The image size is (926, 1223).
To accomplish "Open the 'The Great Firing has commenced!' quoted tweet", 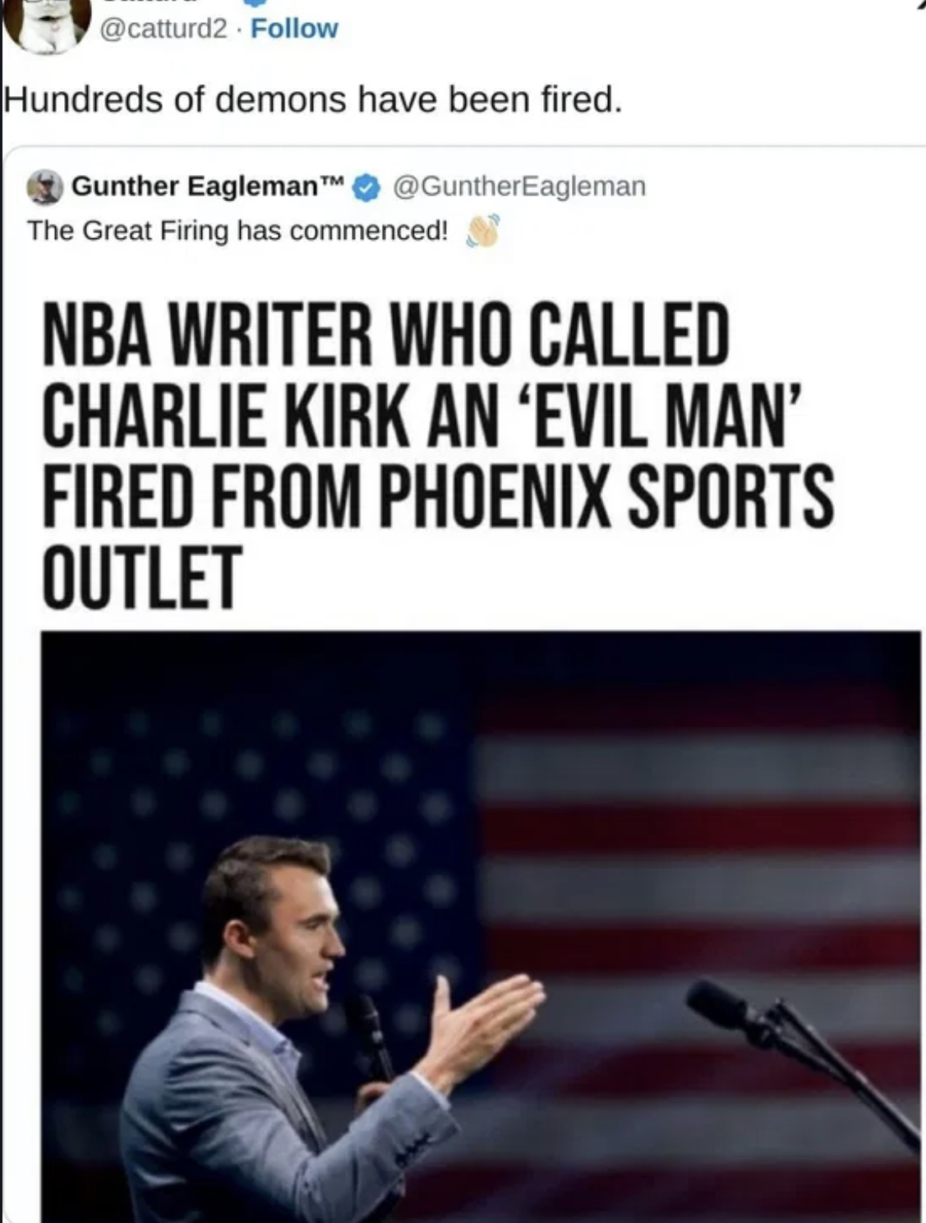I will [x=237, y=232].
